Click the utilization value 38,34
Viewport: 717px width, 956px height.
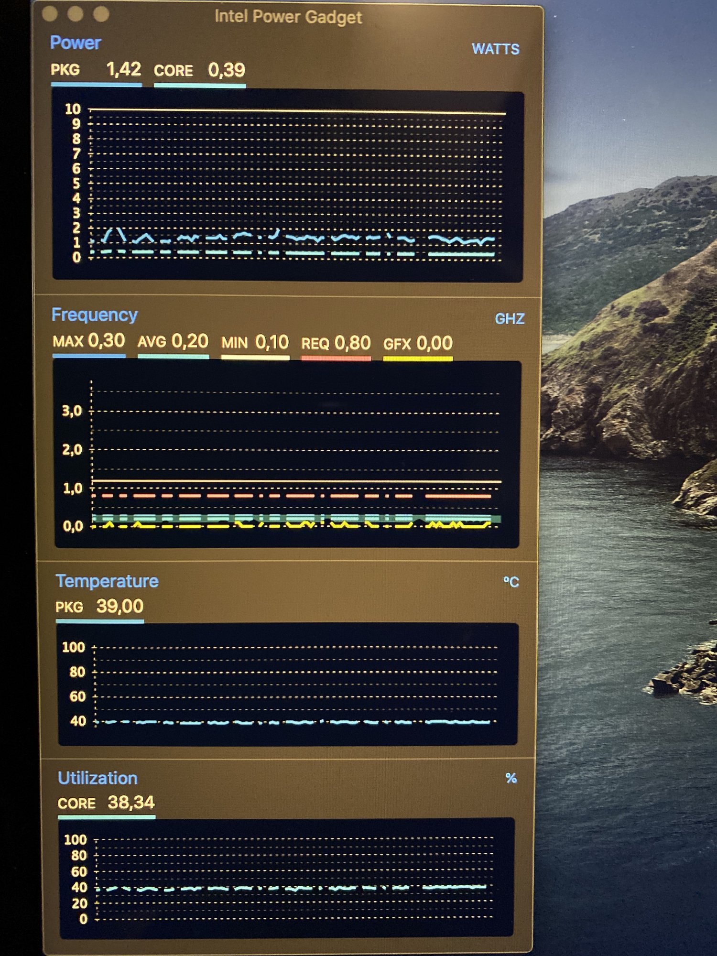pos(131,803)
